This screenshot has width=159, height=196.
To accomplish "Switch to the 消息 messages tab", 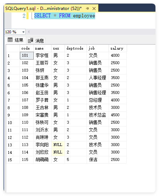I will 36,41.
